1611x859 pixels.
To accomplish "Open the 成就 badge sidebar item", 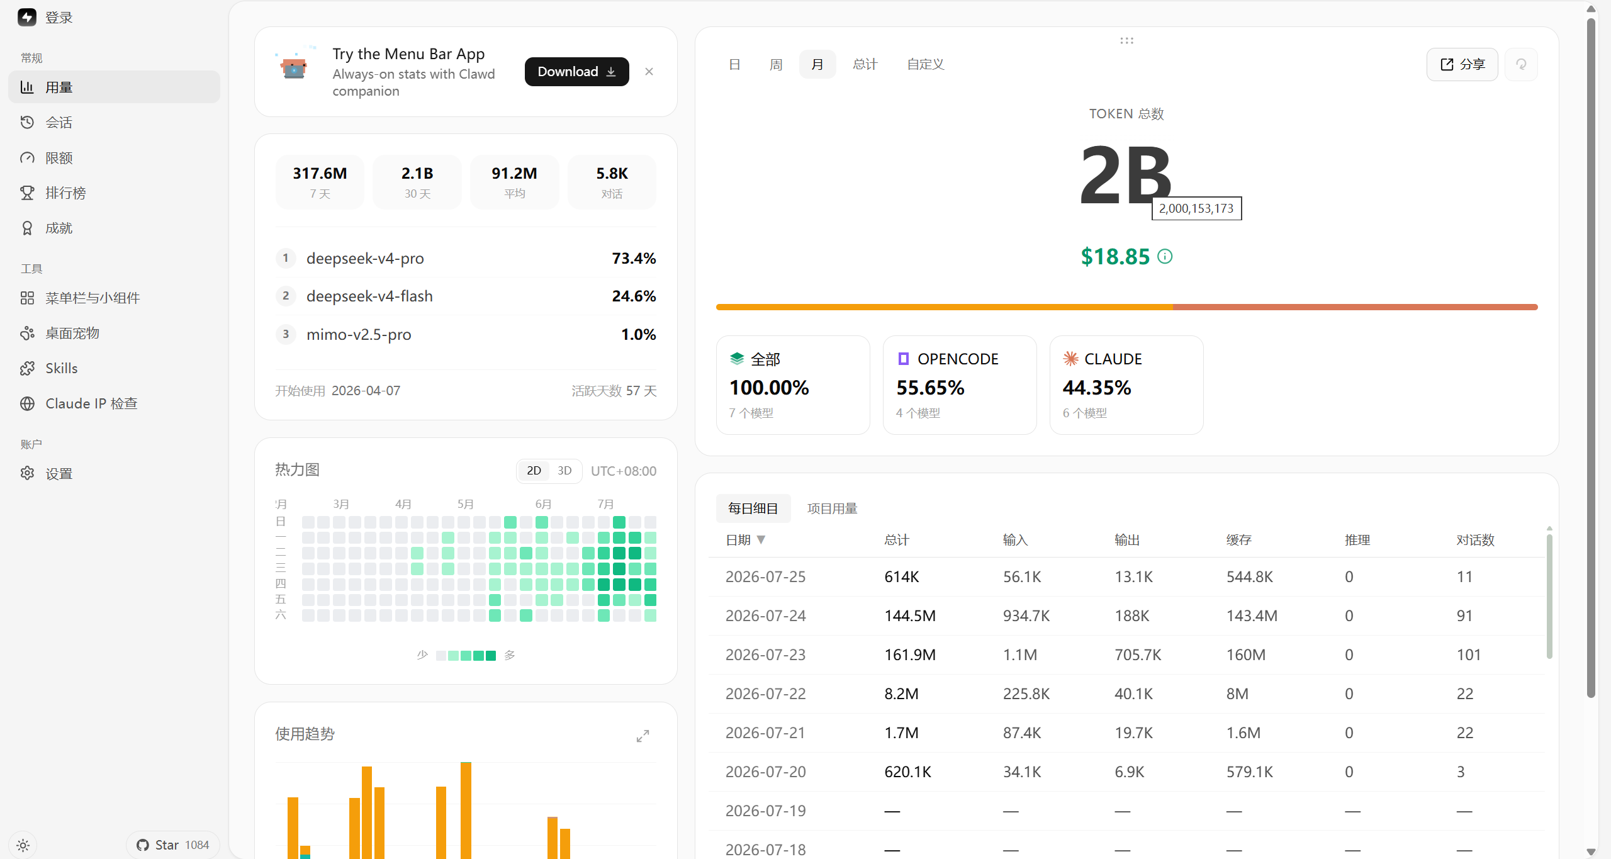I will pyautogui.click(x=114, y=228).
